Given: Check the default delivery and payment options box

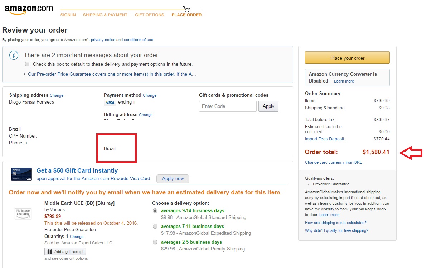Looking at the screenshot, I should [x=27, y=64].
